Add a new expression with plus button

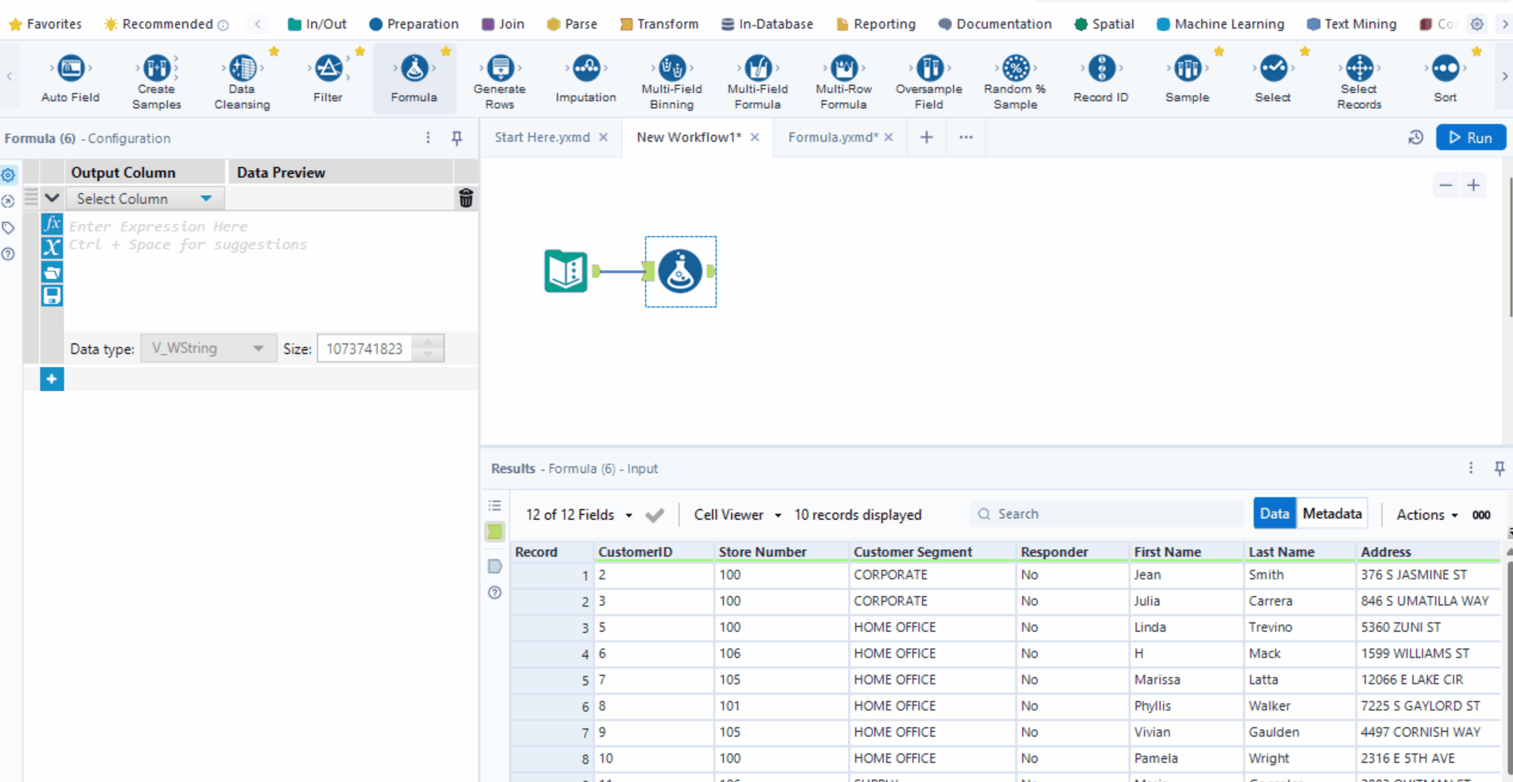52,379
